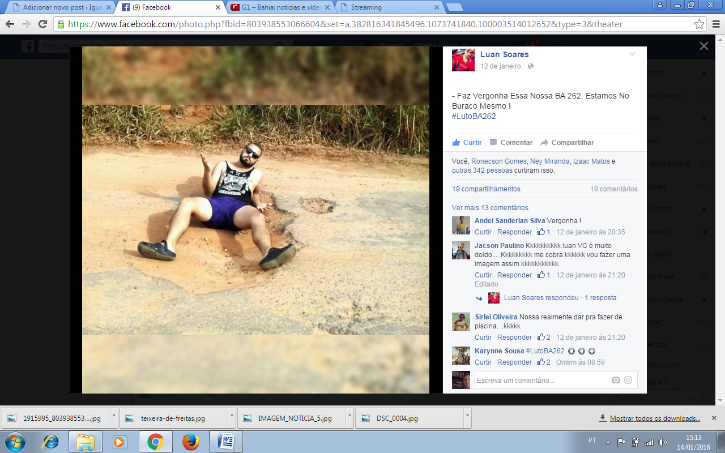The height and width of the screenshot is (453, 725).
Task: Click '19 comentários' count link
Action: (x=614, y=189)
